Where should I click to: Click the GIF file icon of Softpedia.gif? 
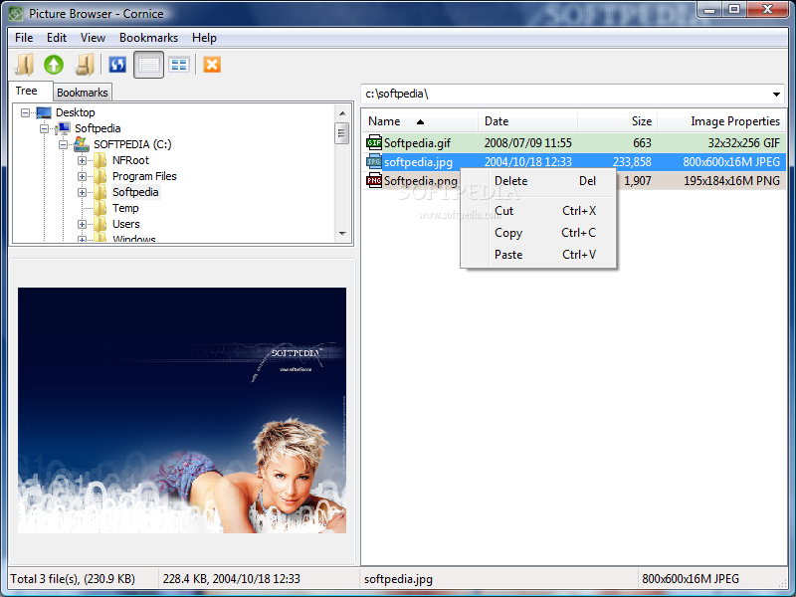(374, 142)
